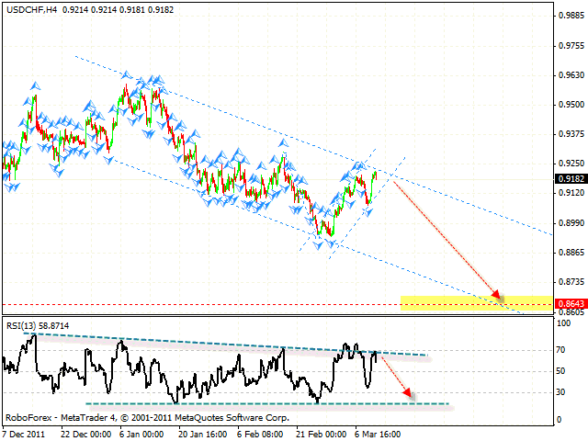The width and height of the screenshot is (588, 441).
Task: Select the black 0.9182 current price tag
Action: [x=569, y=179]
